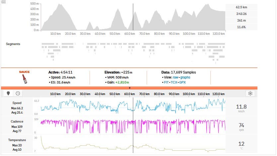Open chart settings gear icon

(x=250, y=94)
